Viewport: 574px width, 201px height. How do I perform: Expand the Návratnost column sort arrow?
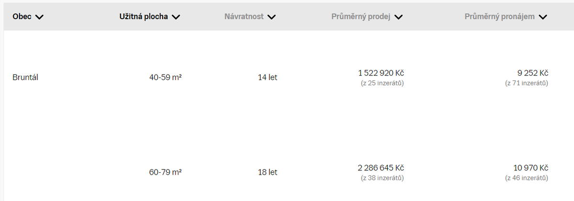click(x=272, y=17)
